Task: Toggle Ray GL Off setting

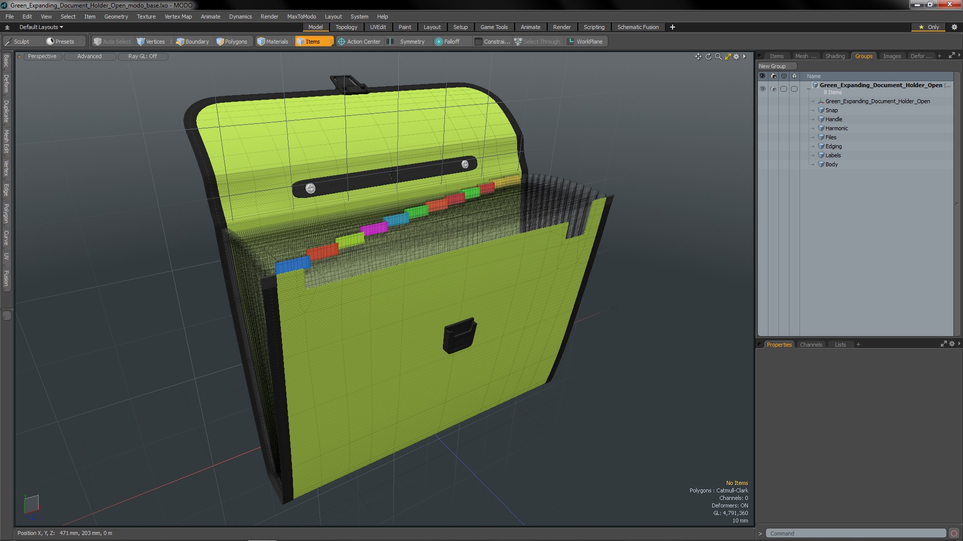Action: point(142,56)
